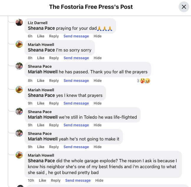This screenshot has width=191, height=187.
Task: Click Mariah Howell's avatar on garage explode comment
Action: coord(19,155)
